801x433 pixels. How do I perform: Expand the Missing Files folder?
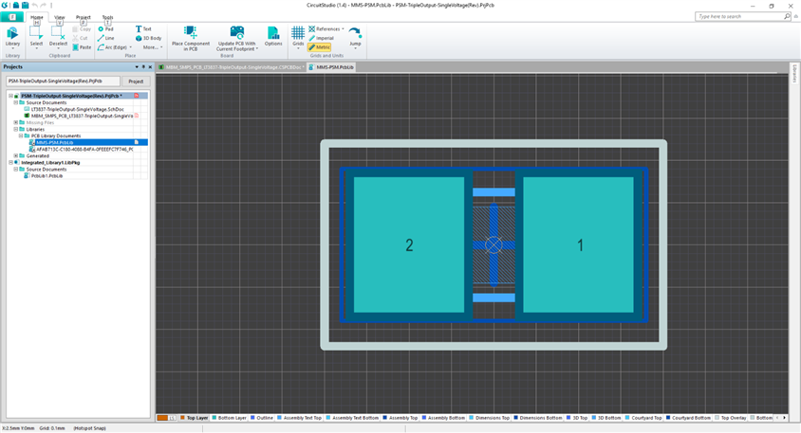pyautogui.click(x=16, y=122)
